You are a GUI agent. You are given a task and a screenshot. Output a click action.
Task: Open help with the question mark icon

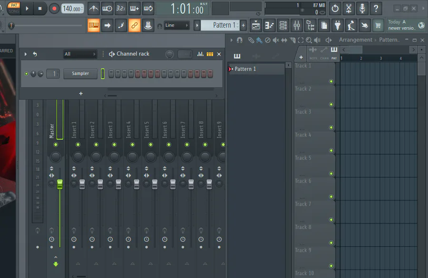376,9
